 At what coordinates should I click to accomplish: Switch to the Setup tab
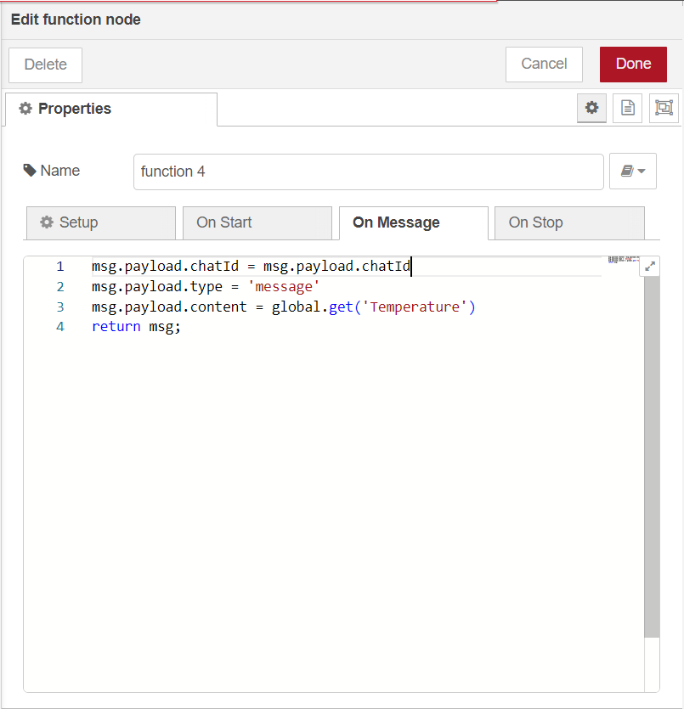(x=100, y=222)
